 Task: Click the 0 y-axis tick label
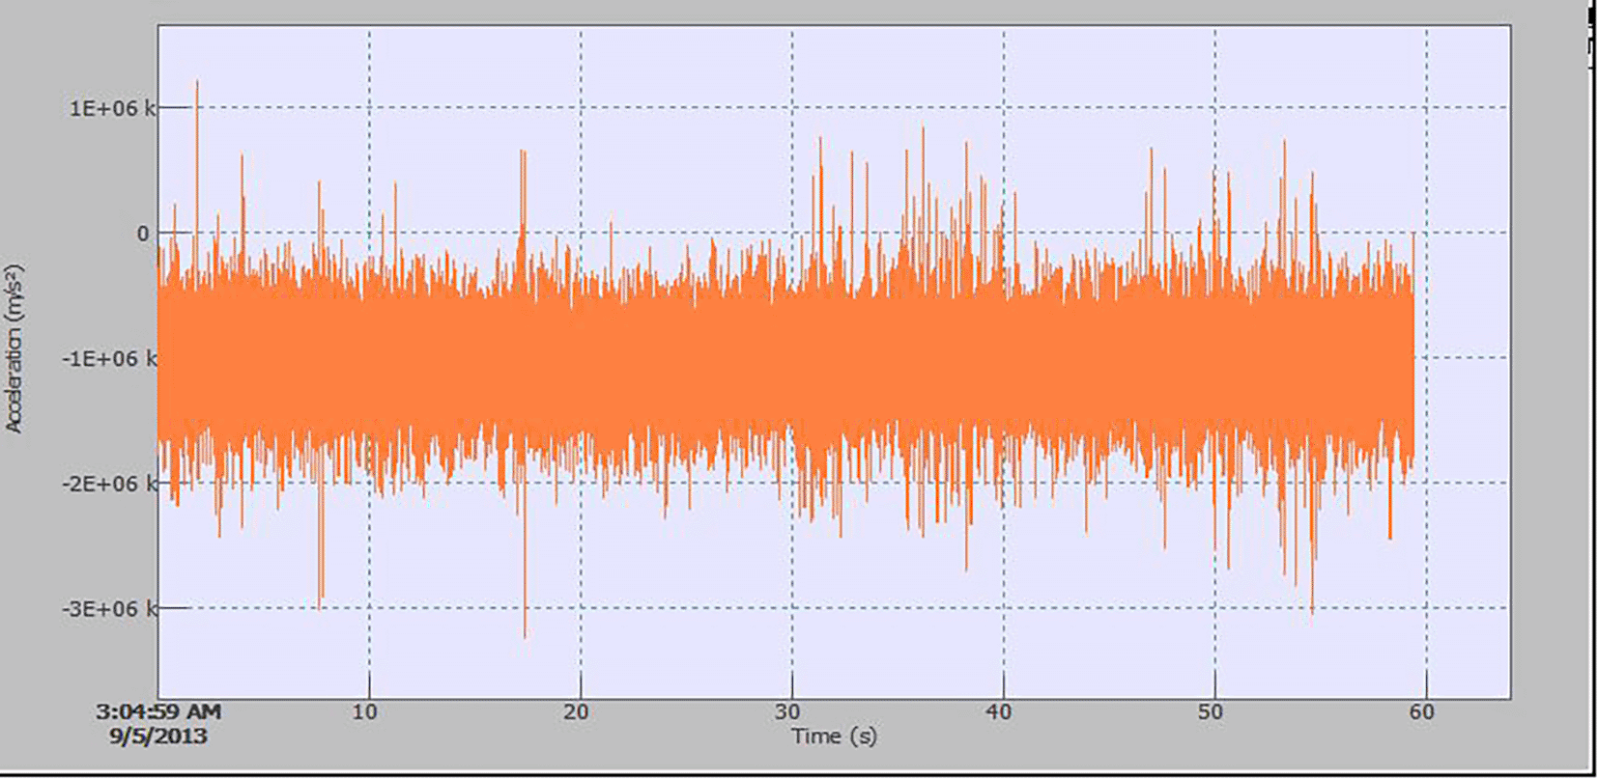coord(143,234)
